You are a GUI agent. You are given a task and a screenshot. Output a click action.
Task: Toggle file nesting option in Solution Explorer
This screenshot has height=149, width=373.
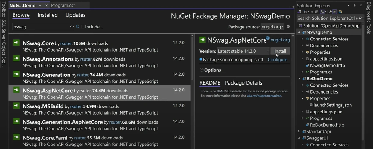click(x=322, y=12)
